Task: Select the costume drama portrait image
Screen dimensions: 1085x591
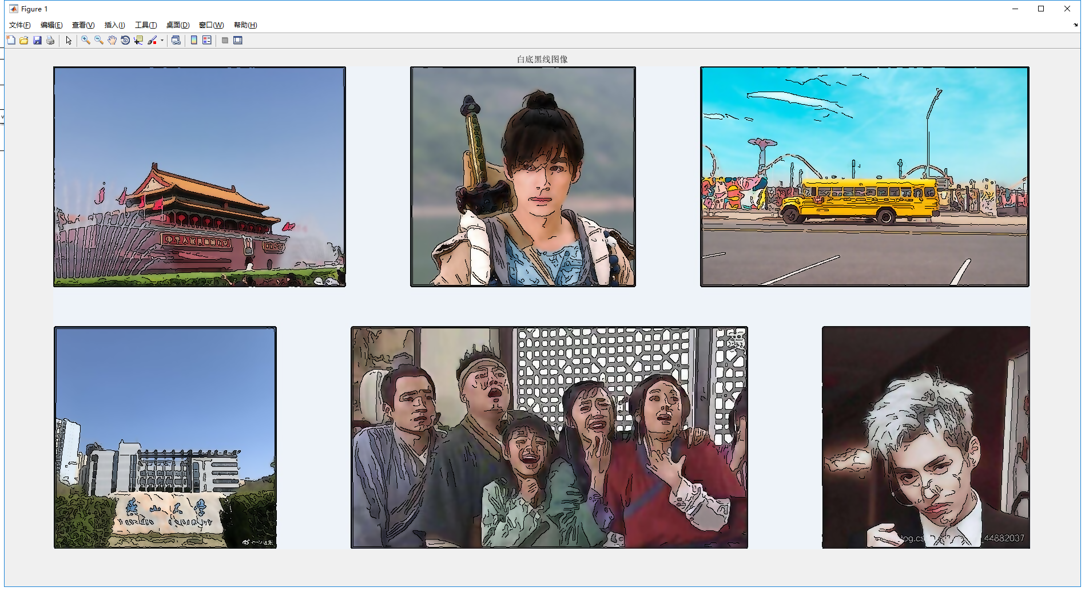Action: tap(523, 177)
